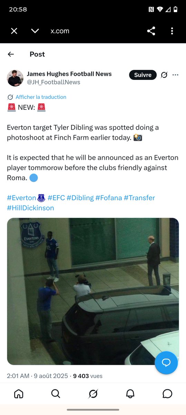The height and width of the screenshot is (415, 186).
Task: Go to Home tab in bottom bar
Action: pyautogui.click(x=19, y=394)
